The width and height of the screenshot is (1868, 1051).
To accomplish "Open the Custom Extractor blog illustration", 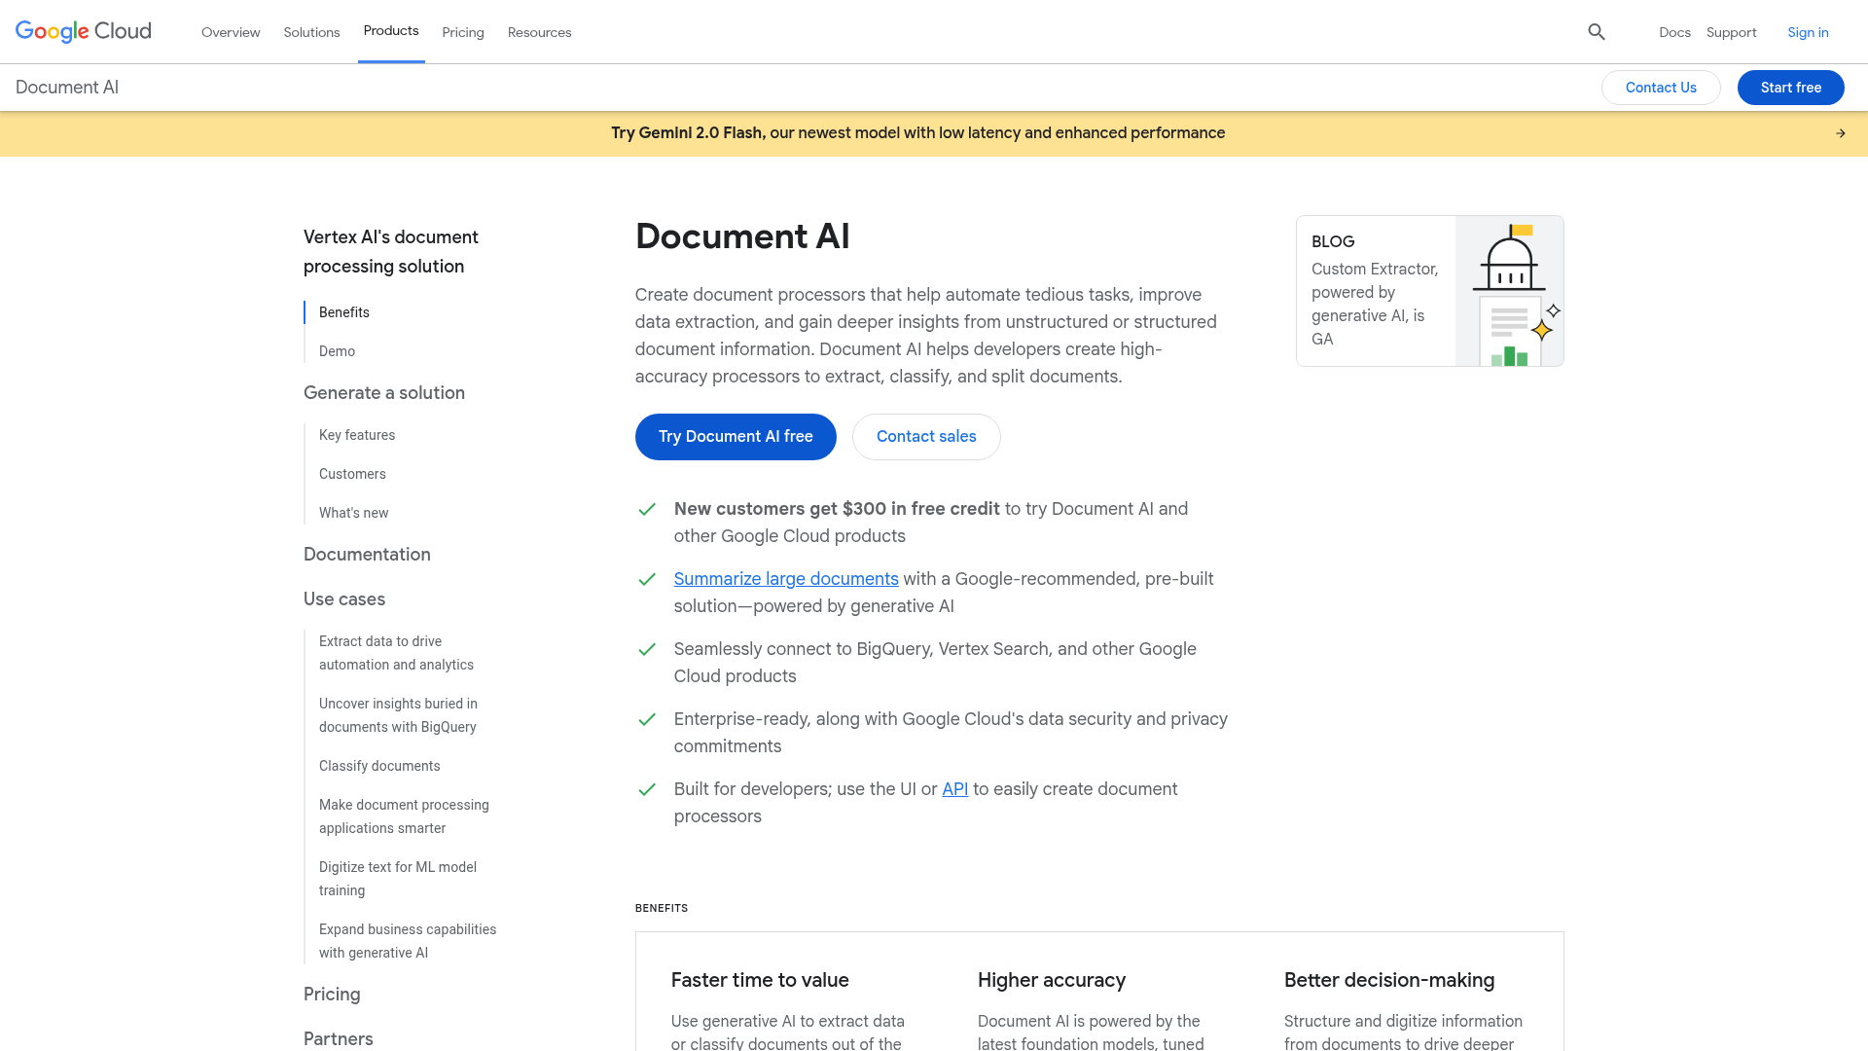I will 1509,291.
